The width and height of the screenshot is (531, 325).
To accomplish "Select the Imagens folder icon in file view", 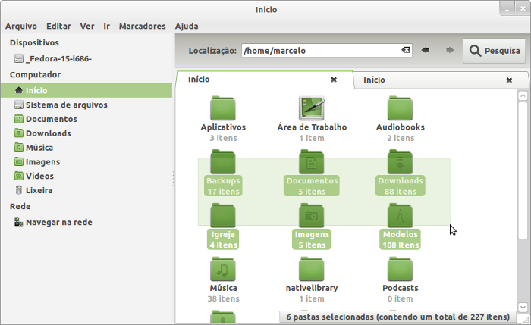I will coord(312,215).
